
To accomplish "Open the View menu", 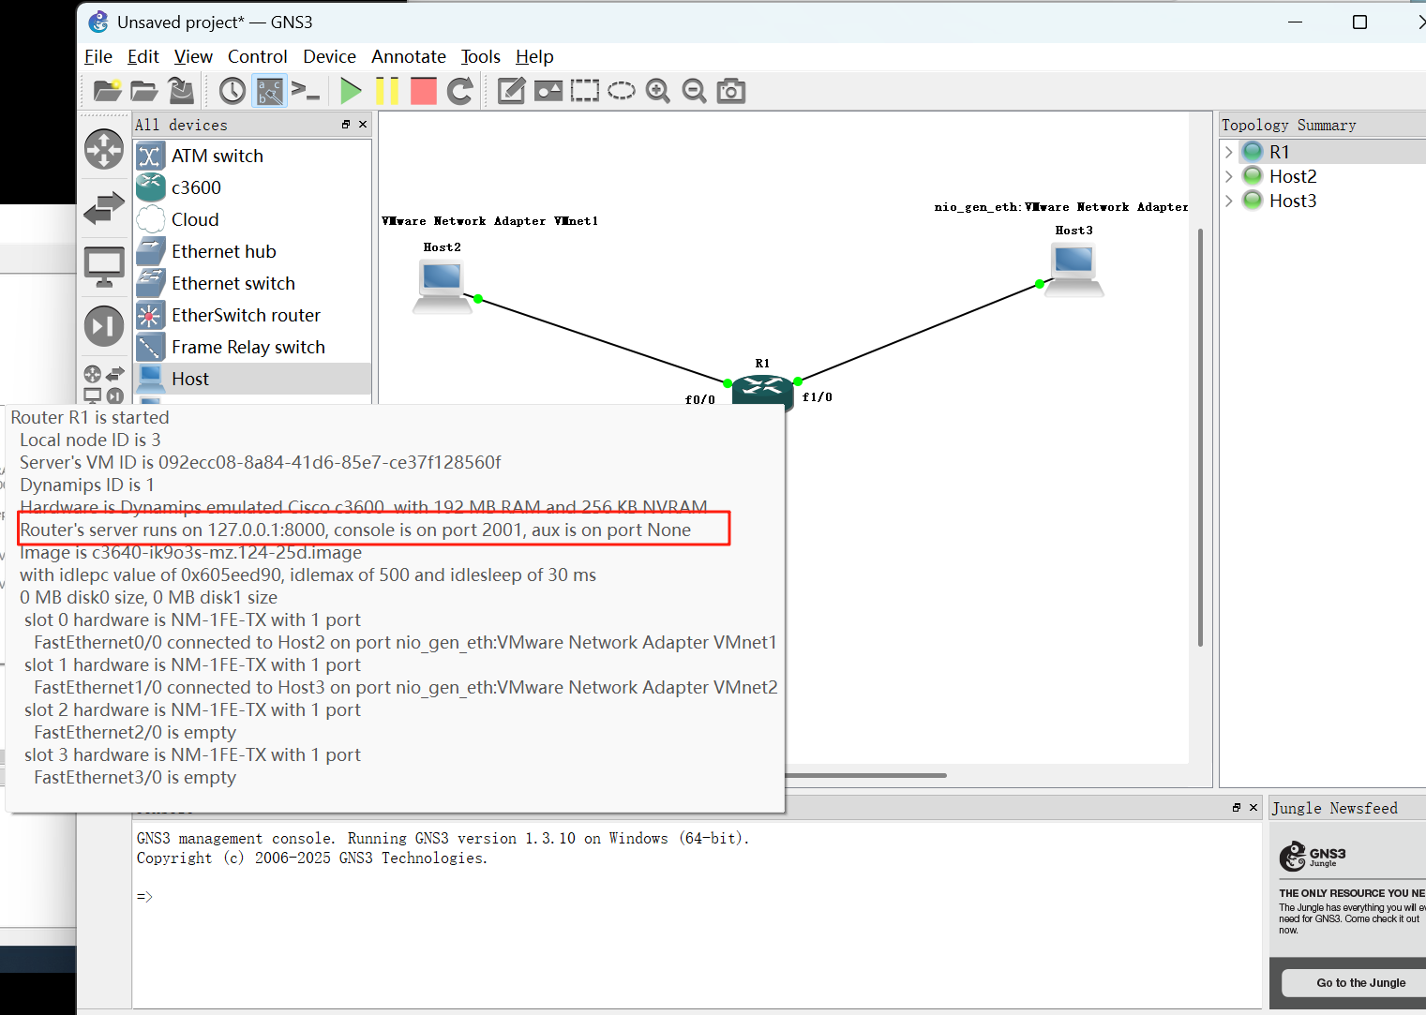I will [x=193, y=56].
